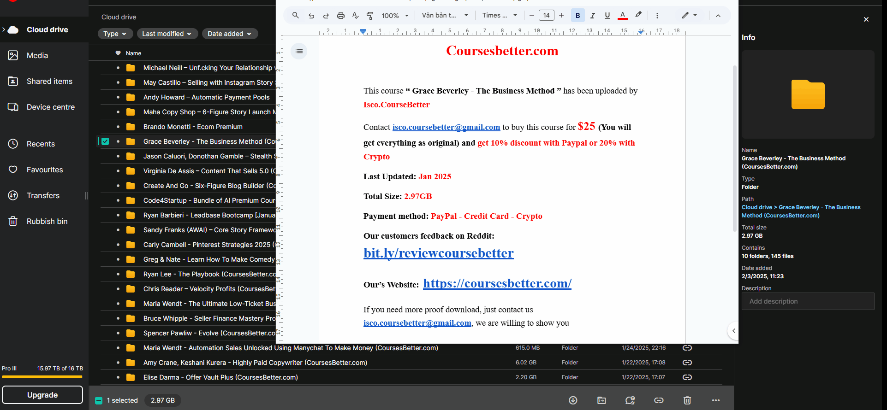Click the red text color button

click(x=622, y=16)
